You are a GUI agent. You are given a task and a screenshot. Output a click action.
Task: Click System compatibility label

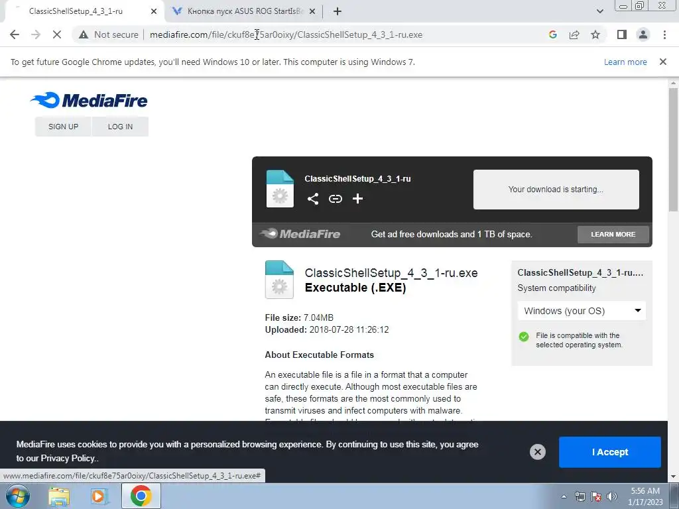click(x=556, y=288)
